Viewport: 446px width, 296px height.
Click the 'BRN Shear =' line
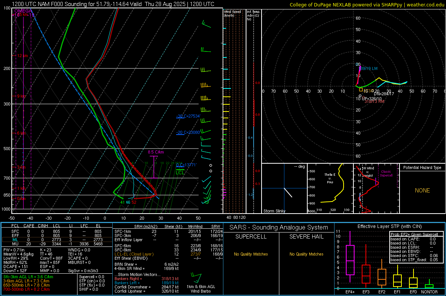147,264
